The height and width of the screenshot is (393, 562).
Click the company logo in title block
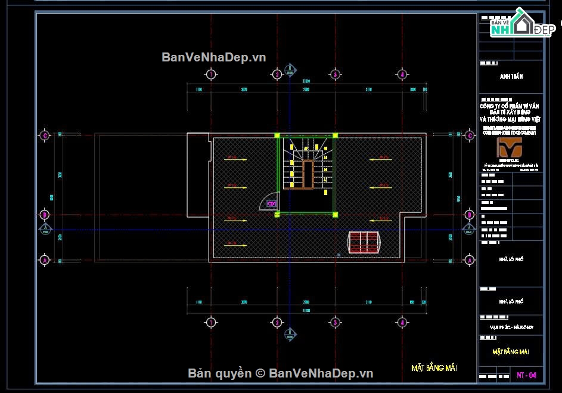pos(510,148)
